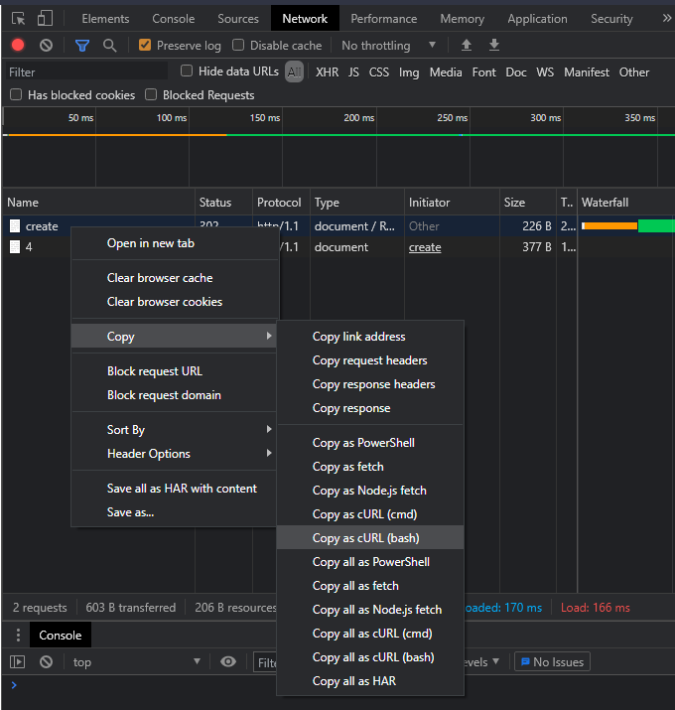Screen dimensions: 675x710
Task: Filter requests by Img type
Action: click(409, 72)
